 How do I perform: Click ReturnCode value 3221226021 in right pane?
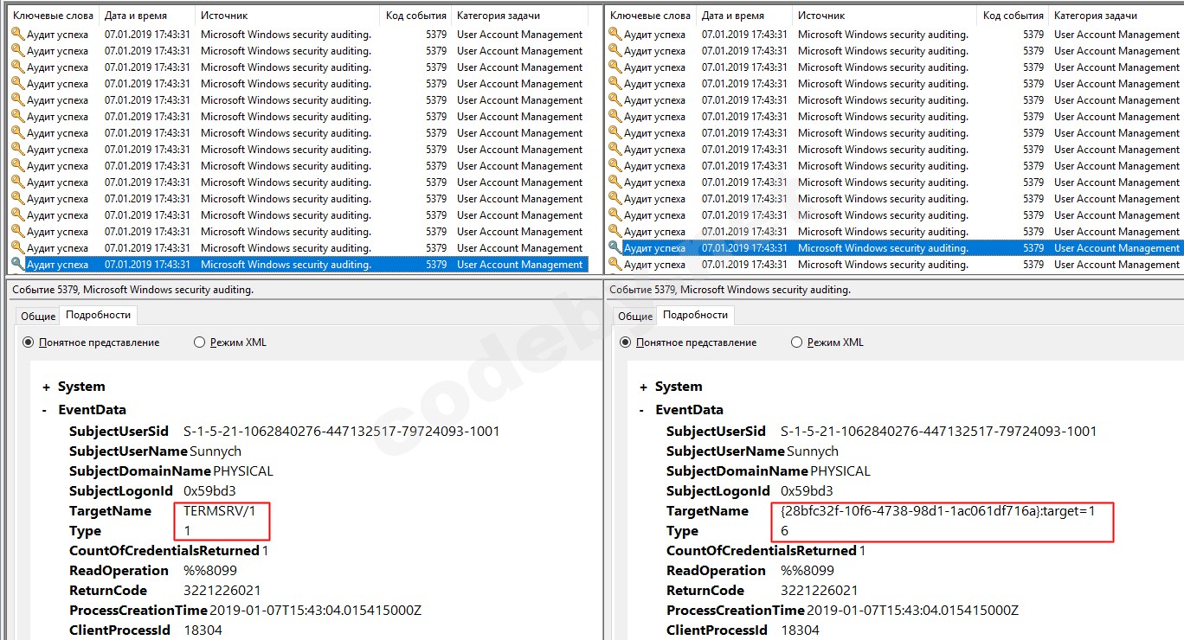tap(820, 591)
